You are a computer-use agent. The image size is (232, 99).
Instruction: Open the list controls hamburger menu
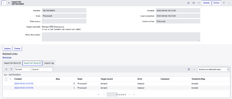[6, 69]
